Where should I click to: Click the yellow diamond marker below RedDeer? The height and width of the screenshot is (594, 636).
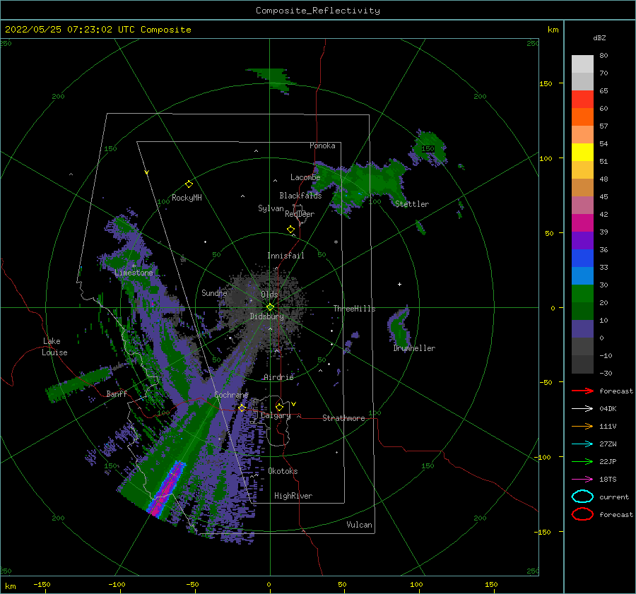click(291, 230)
